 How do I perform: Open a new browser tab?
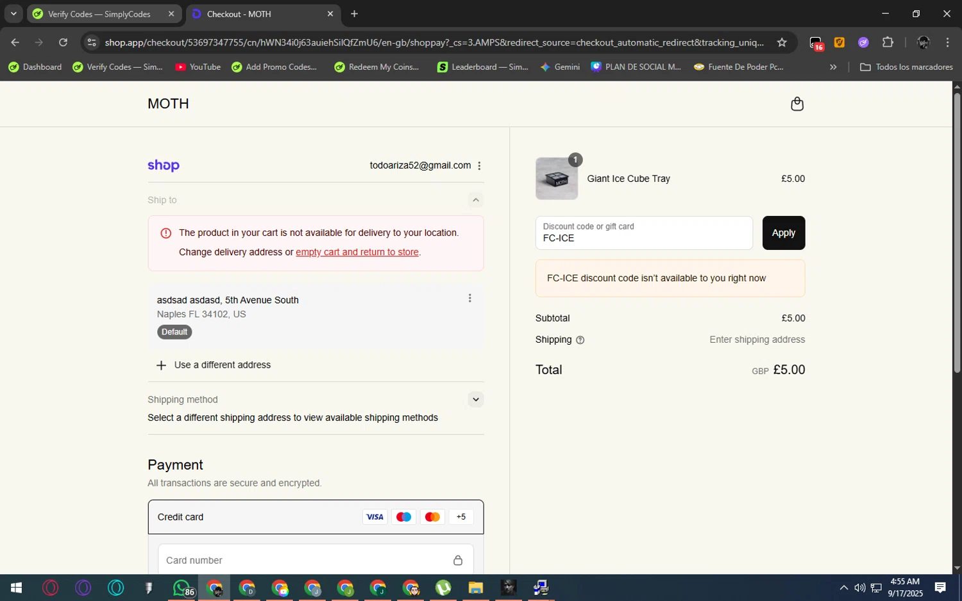click(x=355, y=13)
